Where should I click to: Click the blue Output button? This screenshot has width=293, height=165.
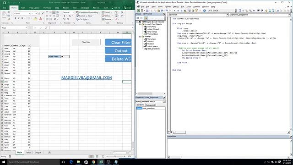tap(118, 51)
